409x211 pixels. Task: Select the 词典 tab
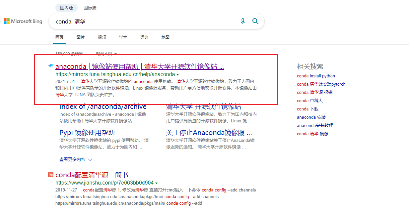[144, 37]
